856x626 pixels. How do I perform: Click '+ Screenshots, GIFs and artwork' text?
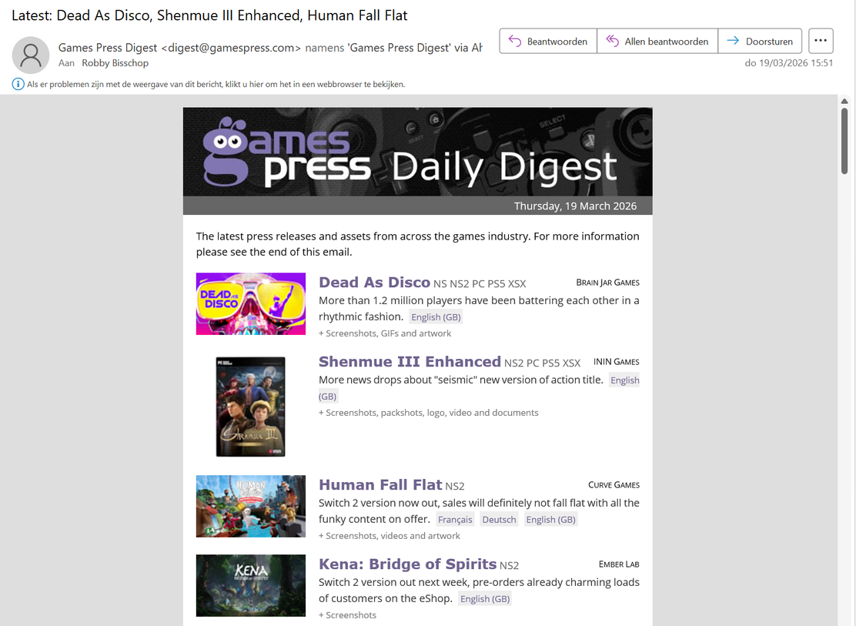pos(385,333)
